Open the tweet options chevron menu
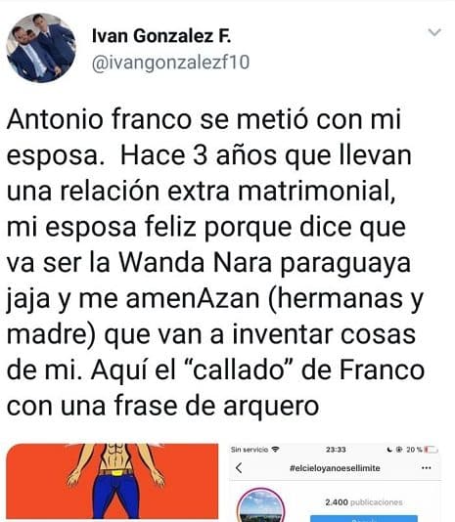Viewport: 455px width, 522px height. 434,32
